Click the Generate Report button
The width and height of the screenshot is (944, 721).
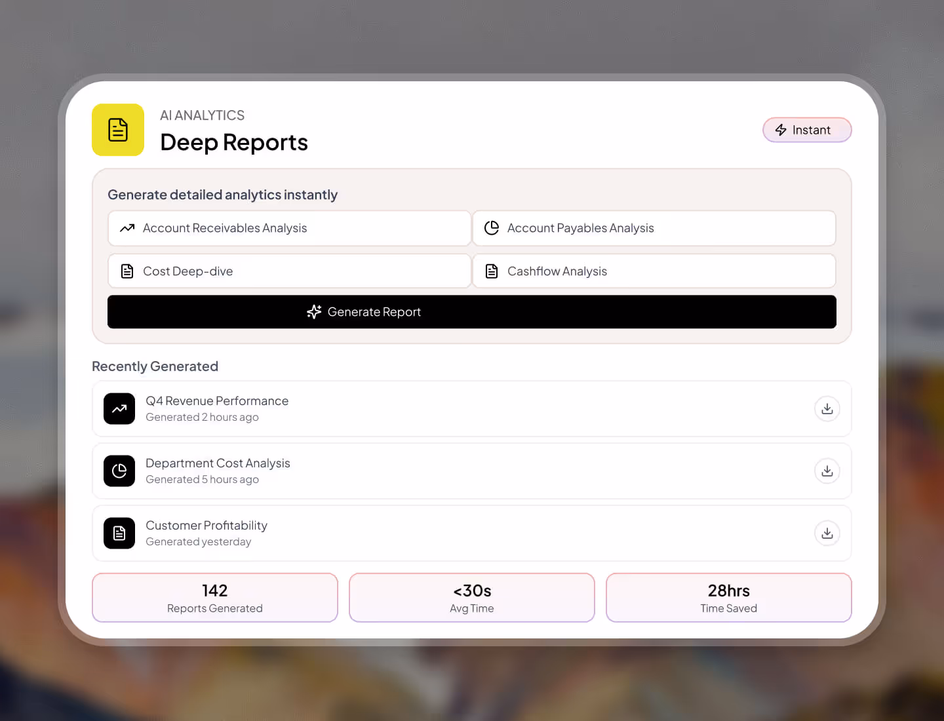tap(471, 311)
